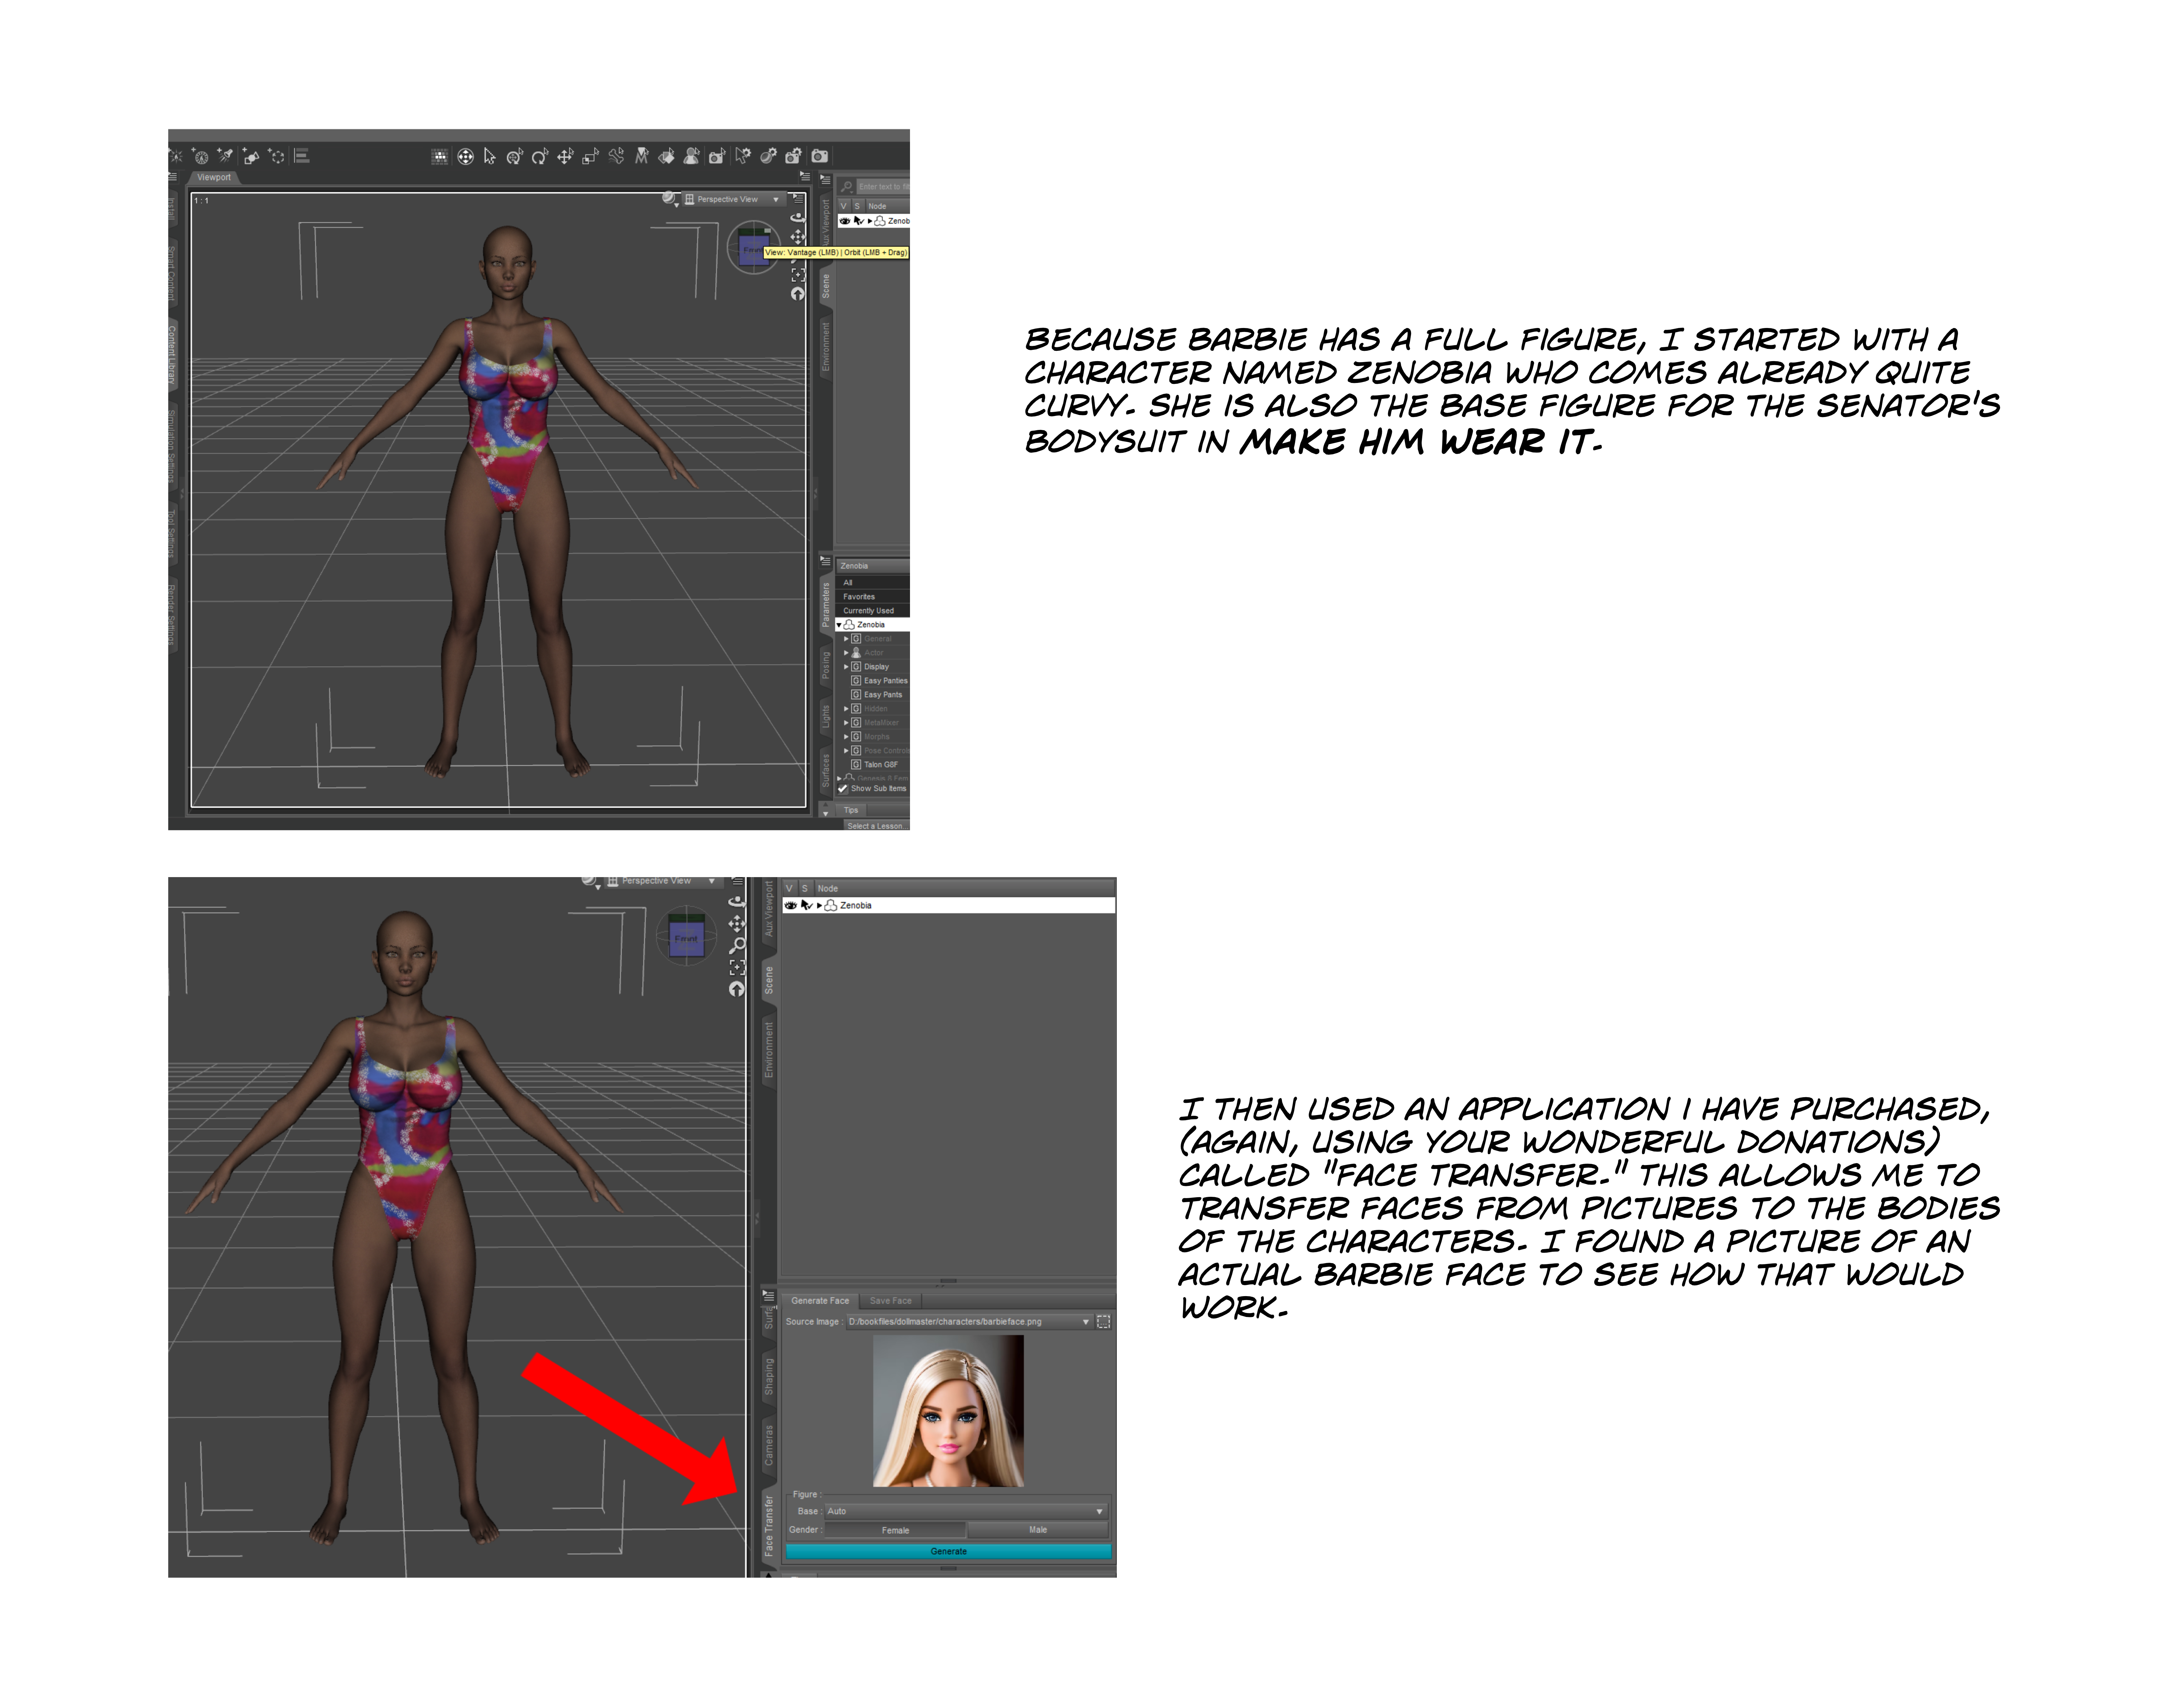Open the Parameters pane options menu icon
The width and height of the screenshot is (2184, 1688).
coord(825,561)
